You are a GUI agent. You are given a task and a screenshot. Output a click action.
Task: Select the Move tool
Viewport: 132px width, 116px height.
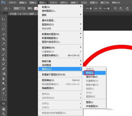pyautogui.click(x=3, y=19)
